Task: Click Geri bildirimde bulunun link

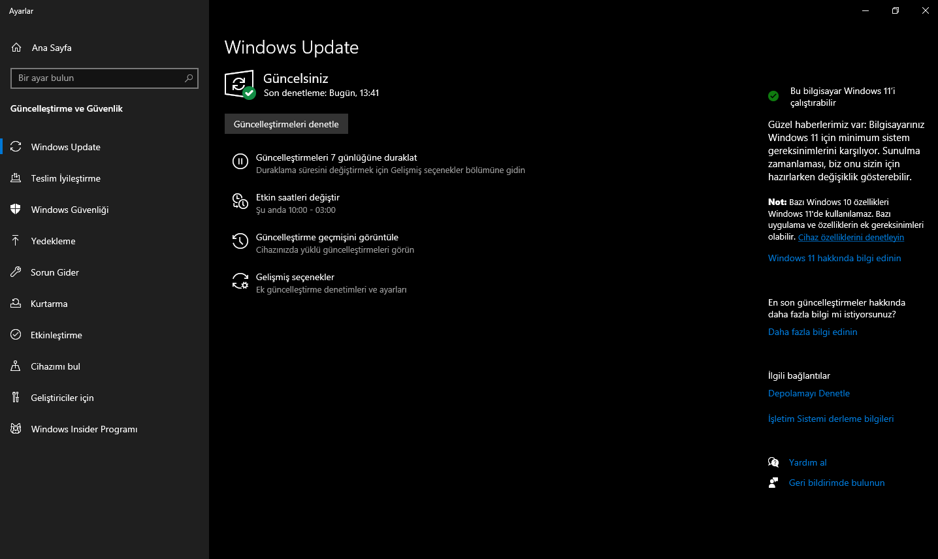Action: coord(837,483)
